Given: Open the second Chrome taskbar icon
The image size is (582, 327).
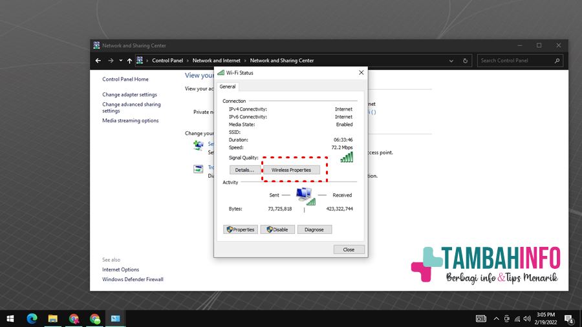Looking at the screenshot, I should click(x=94, y=319).
